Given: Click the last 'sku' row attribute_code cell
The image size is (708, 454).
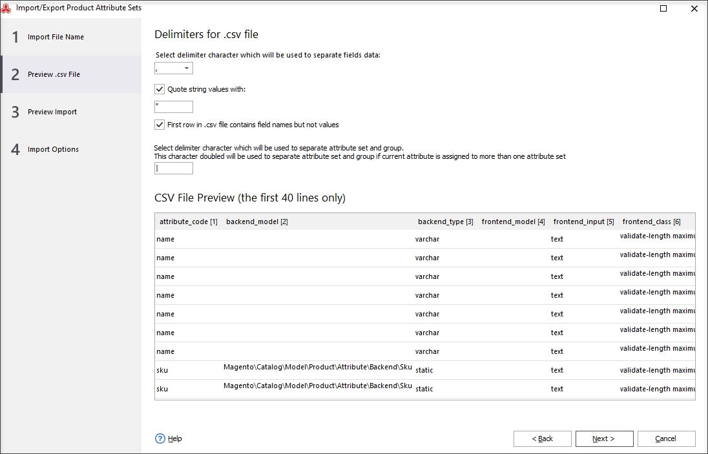Looking at the screenshot, I should tap(162, 389).
